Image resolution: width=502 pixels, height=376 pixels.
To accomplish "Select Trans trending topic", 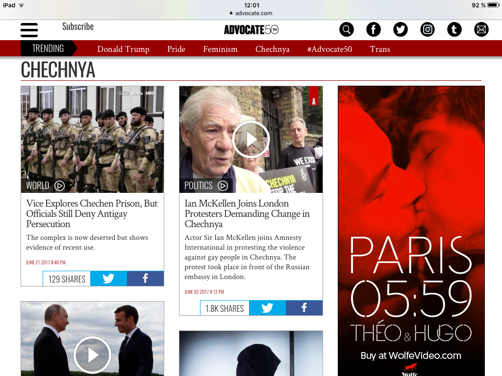I will click(x=380, y=49).
